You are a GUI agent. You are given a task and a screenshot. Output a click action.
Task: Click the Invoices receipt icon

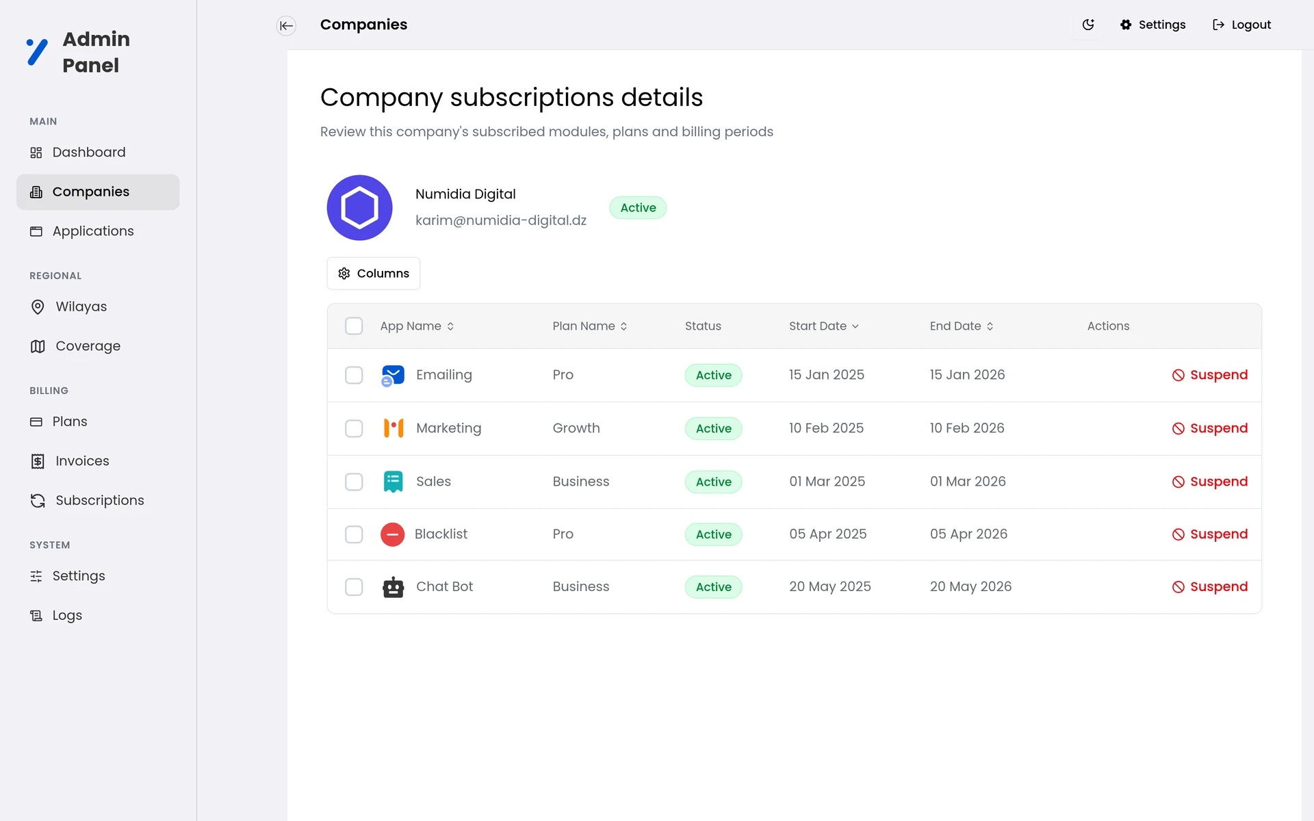click(x=38, y=461)
